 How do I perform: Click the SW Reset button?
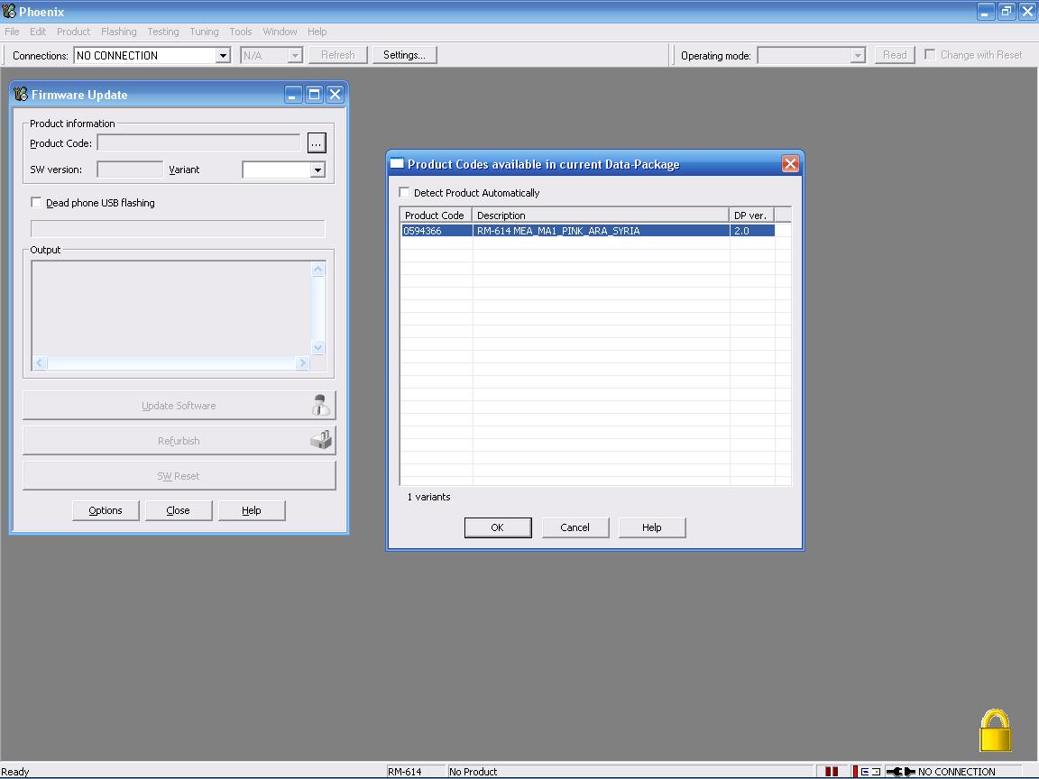coord(179,476)
